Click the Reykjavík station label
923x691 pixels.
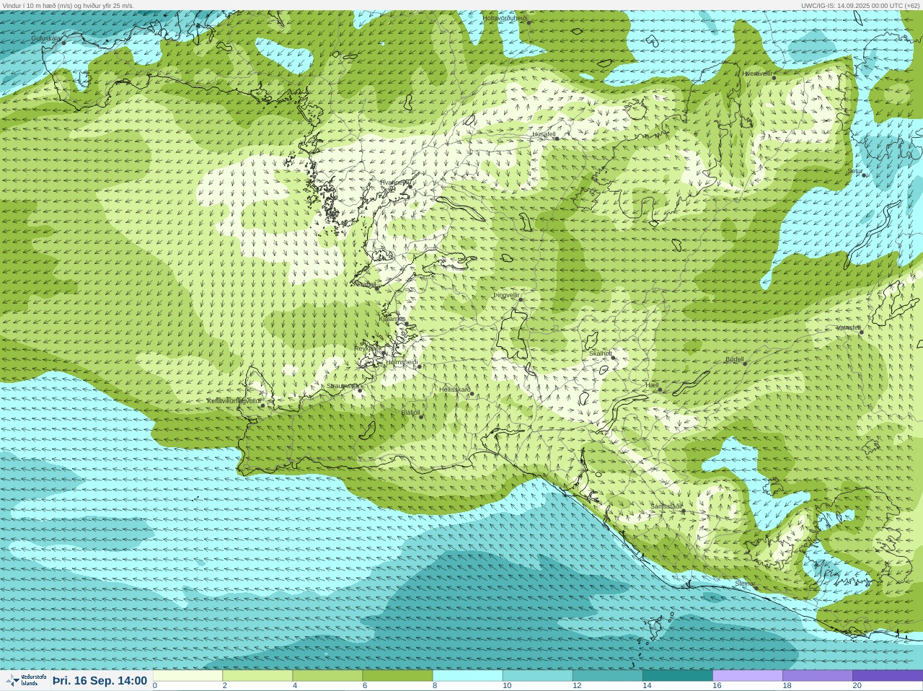click(x=368, y=348)
